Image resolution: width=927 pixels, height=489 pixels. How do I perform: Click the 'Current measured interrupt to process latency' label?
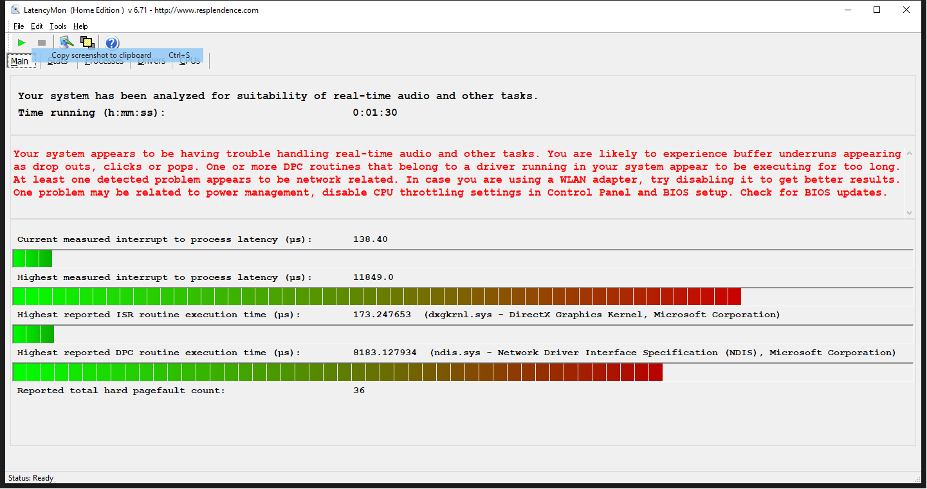pyautogui.click(x=165, y=239)
